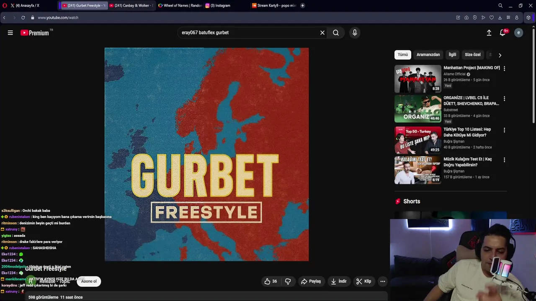Open options for Müzik Kulağını Test Et video
536x301 pixels.
pos(504,160)
